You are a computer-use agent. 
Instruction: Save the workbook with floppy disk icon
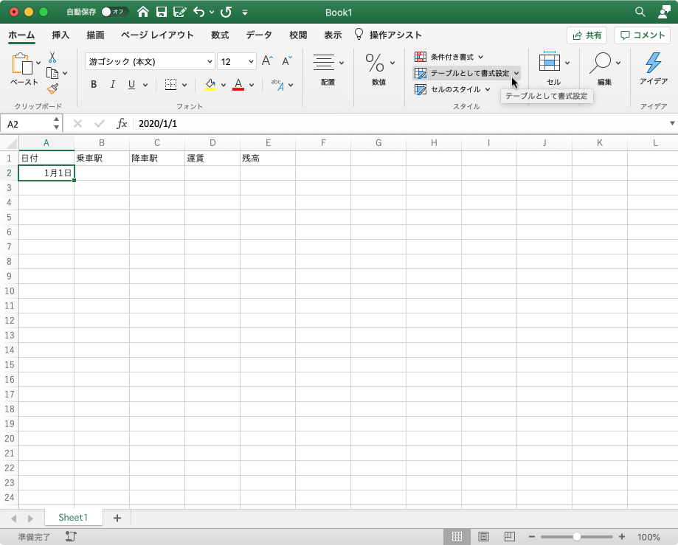coord(162,12)
